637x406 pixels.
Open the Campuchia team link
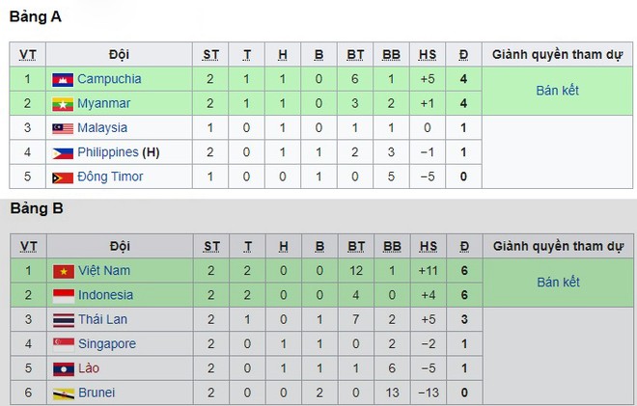click(109, 79)
